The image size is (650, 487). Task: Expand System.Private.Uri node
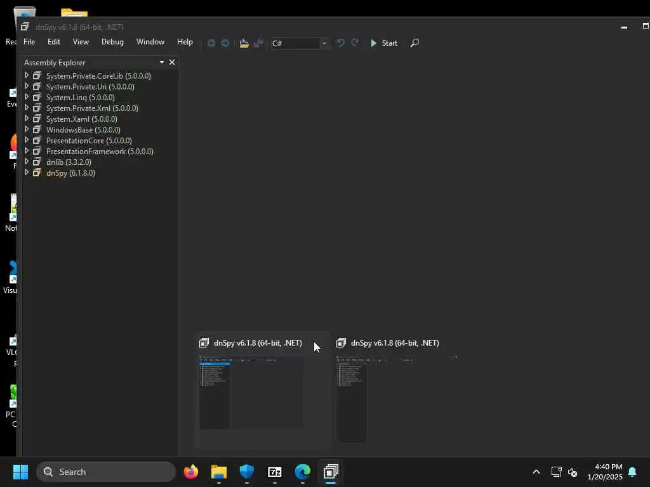coord(27,86)
